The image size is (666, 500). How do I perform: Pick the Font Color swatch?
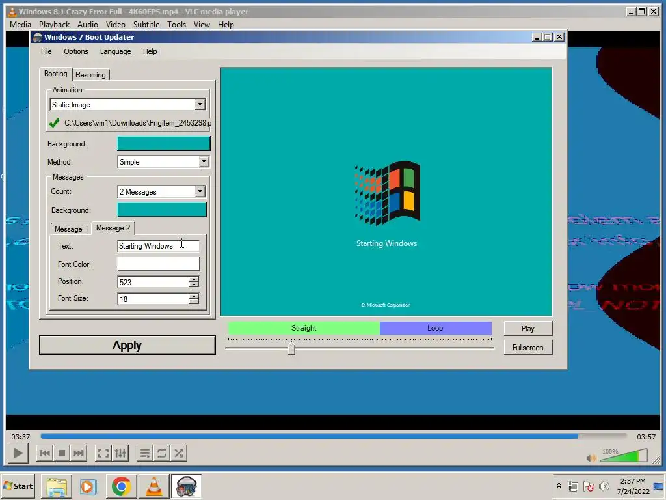pos(158,264)
